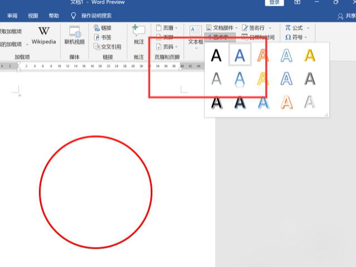Viewport: 356px width, 267px height.
Task: Choose the gray fill WordArt in second row
Action: point(216,79)
